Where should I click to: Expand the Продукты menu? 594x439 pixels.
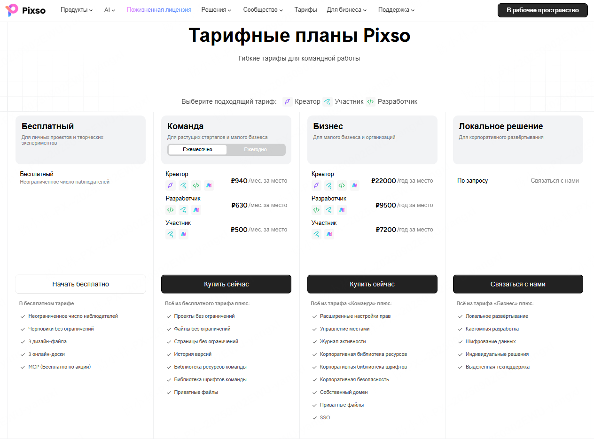point(77,10)
